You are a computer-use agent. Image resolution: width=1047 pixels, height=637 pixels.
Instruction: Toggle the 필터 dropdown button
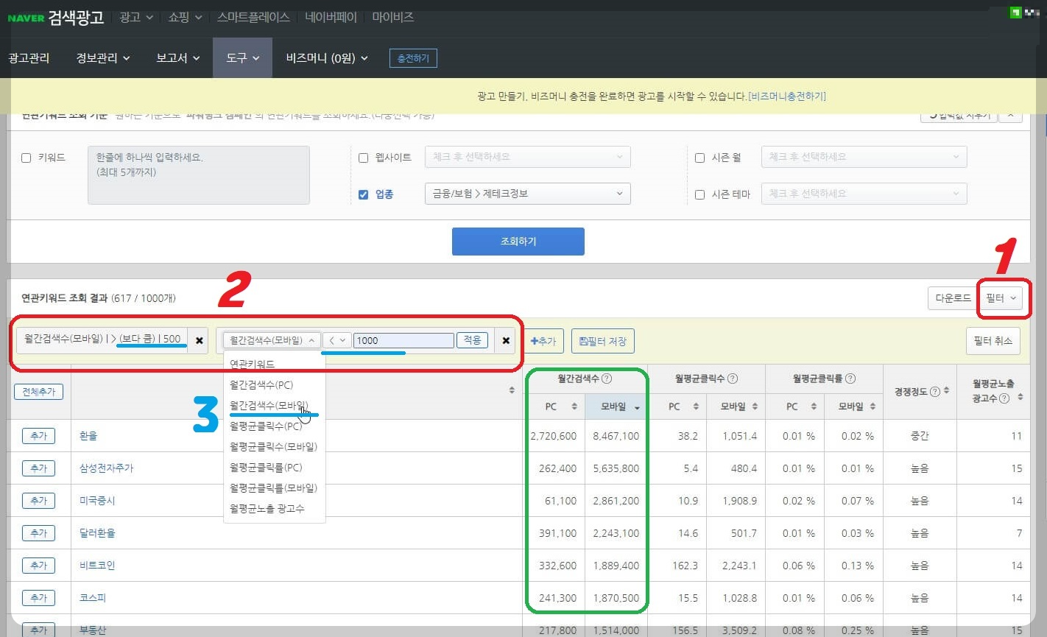(x=1002, y=298)
